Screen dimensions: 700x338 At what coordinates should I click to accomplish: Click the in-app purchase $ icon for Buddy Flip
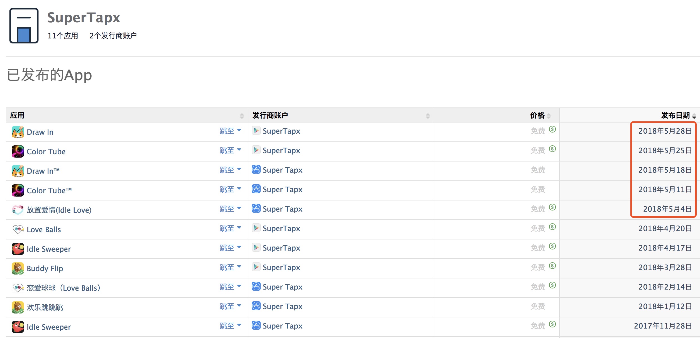point(552,266)
